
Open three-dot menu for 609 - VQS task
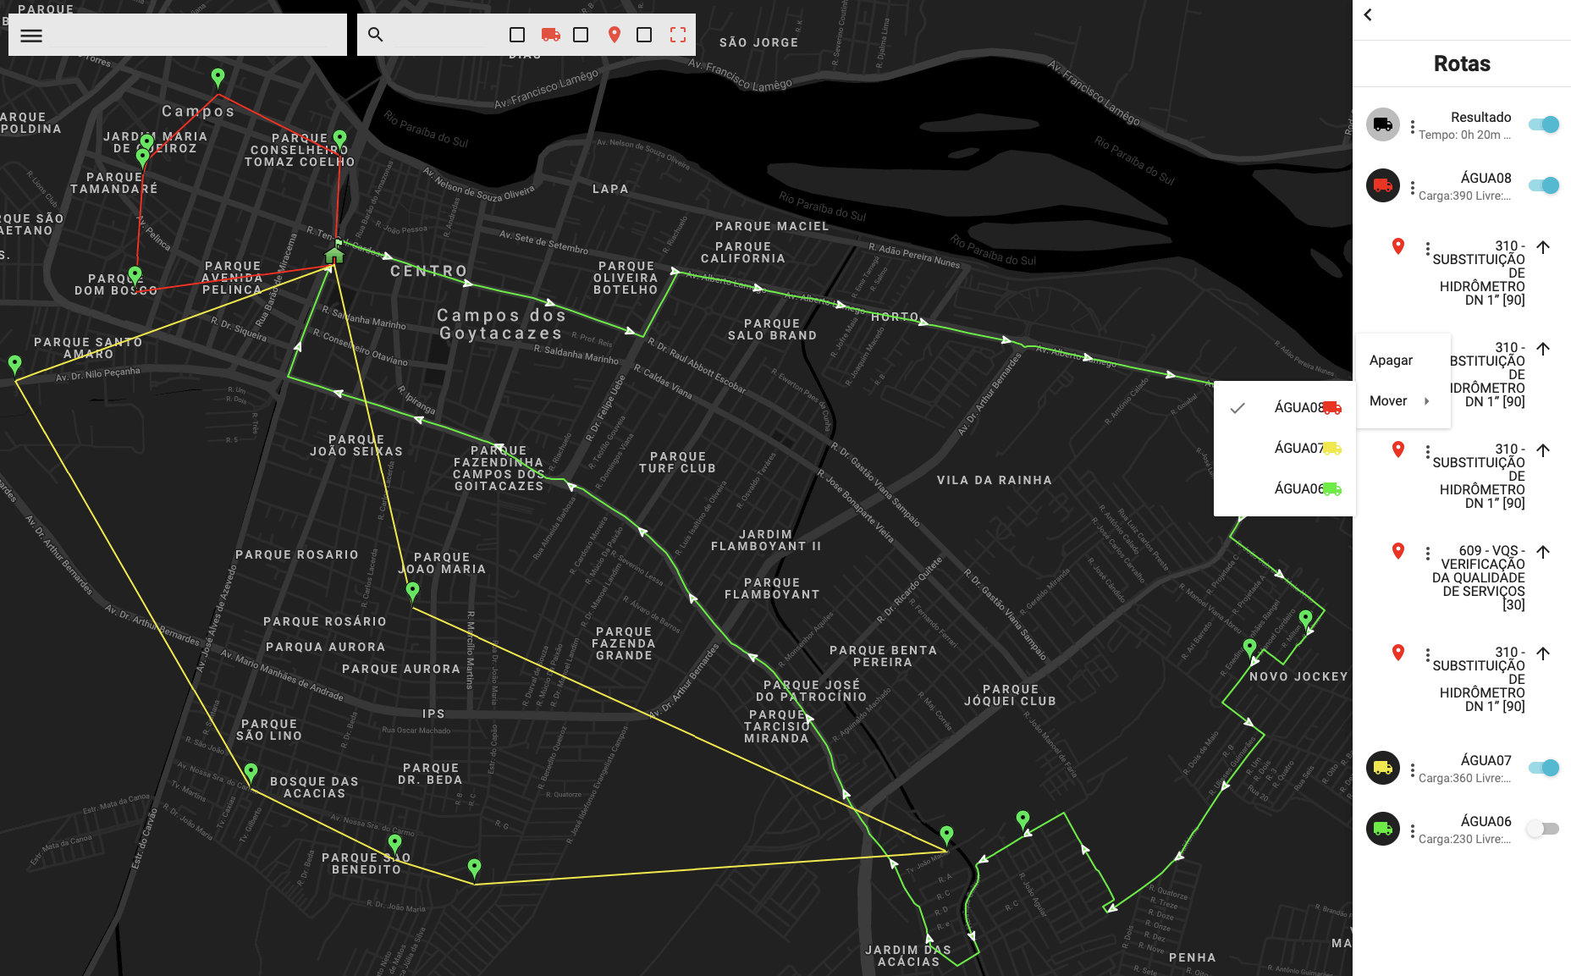click(x=1428, y=553)
